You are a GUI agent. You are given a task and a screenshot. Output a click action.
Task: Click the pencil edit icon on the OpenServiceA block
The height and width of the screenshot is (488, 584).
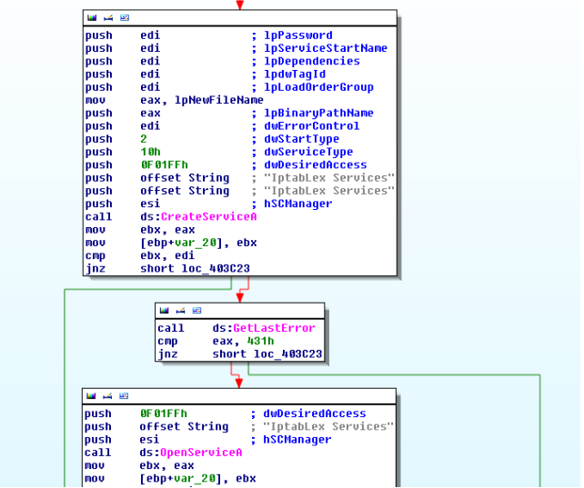pyautogui.click(x=107, y=396)
